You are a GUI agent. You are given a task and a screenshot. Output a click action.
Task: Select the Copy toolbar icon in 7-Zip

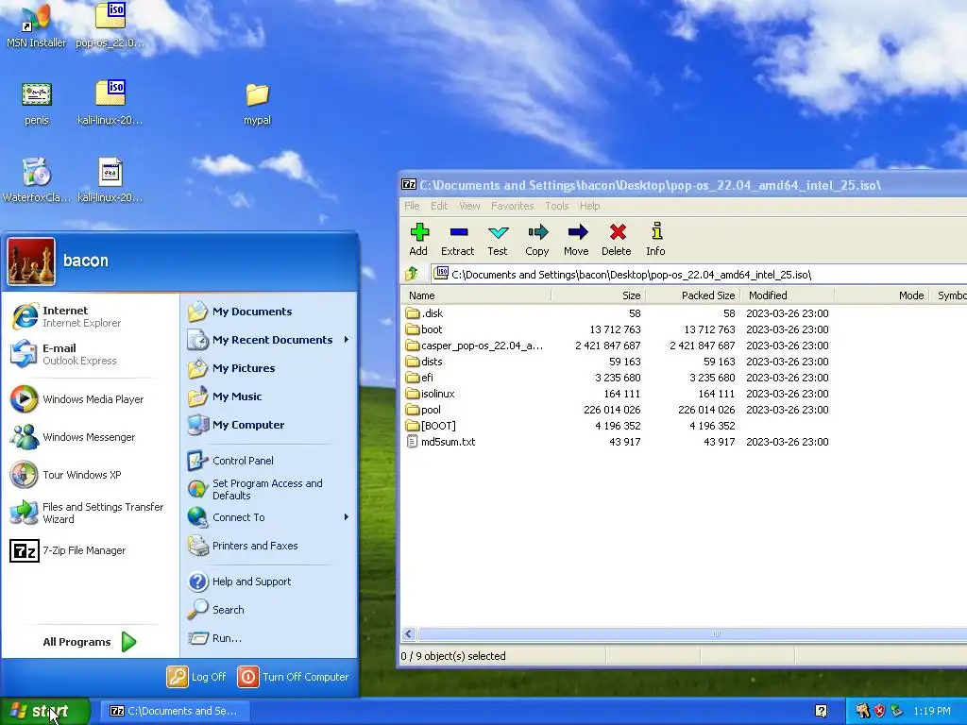click(x=537, y=239)
